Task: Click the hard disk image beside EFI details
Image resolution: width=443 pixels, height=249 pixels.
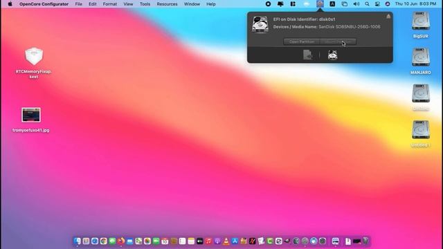Action: click(260, 24)
